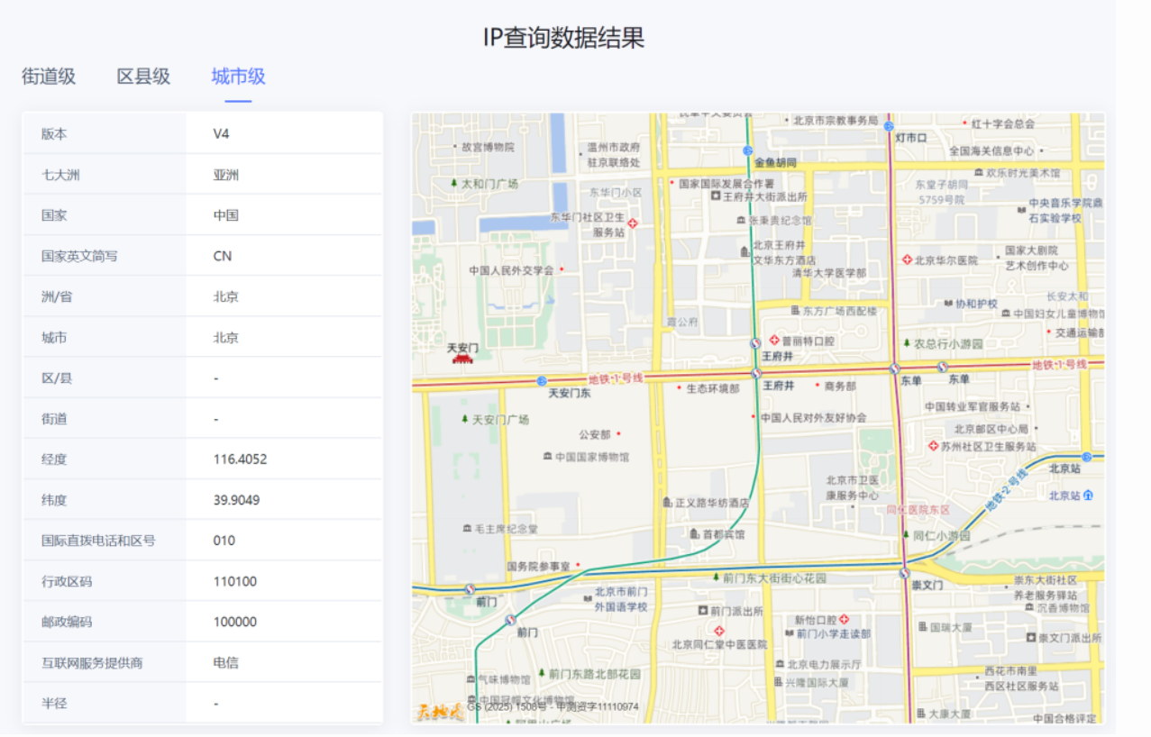Click the 红十字会总会 map label
Image resolution: width=1151 pixels, height=737 pixels.
pyautogui.click(x=1003, y=123)
